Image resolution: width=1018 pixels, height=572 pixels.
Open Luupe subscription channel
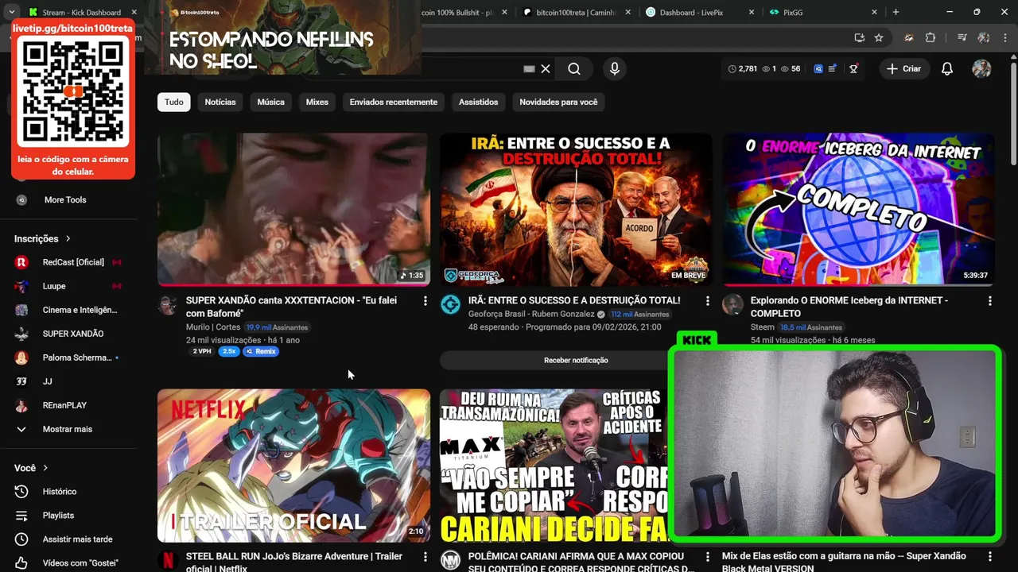tap(54, 286)
